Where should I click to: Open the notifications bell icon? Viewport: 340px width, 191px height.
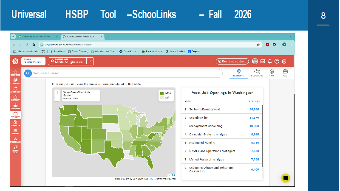pyautogui.click(x=269, y=61)
